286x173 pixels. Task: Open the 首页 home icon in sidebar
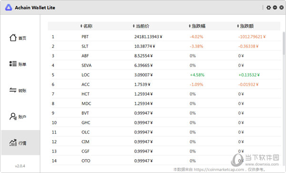13,38
